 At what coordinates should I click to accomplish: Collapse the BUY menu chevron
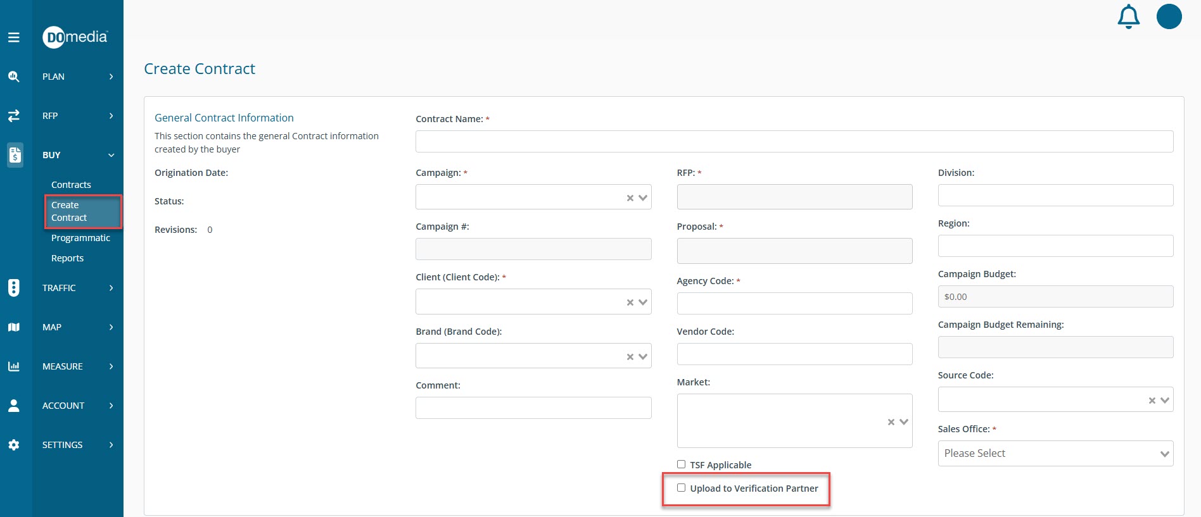click(111, 155)
